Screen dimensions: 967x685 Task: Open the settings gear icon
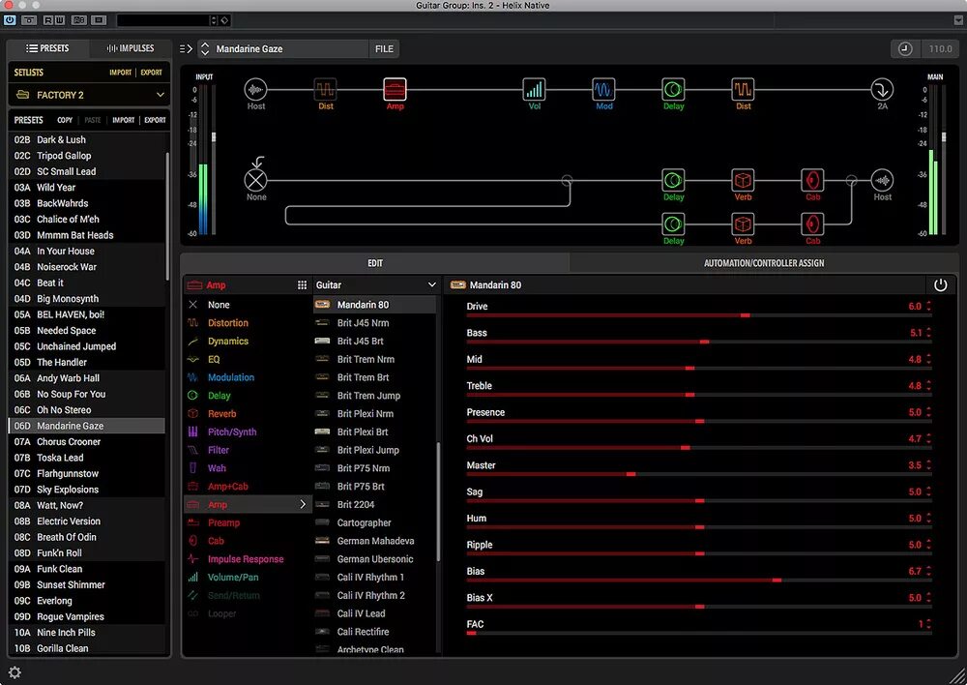[x=15, y=672]
